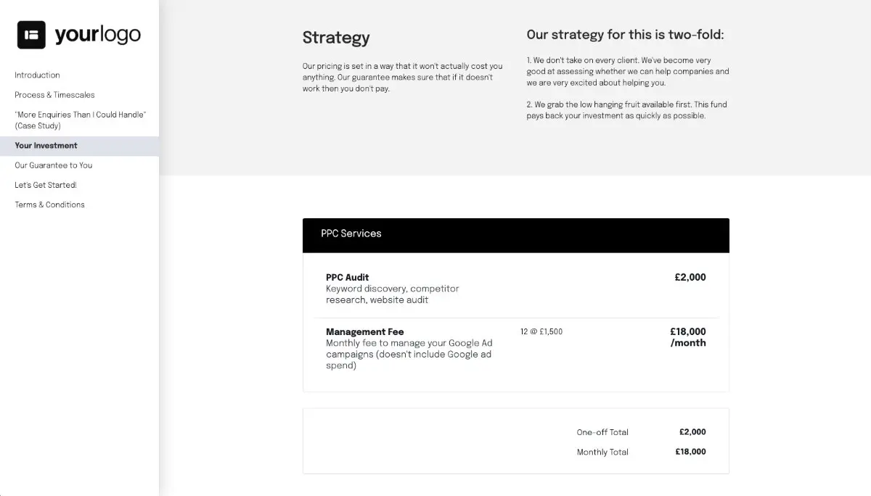871x496 pixels.
Task: Click the Strategy heading
Action: (336, 38)
